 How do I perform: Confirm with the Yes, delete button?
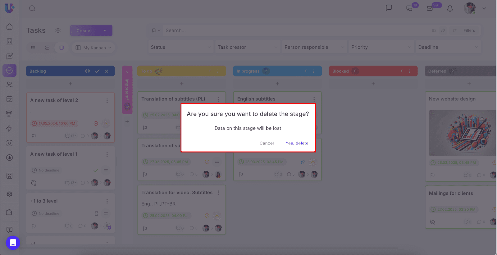click(x=297, y=143)
